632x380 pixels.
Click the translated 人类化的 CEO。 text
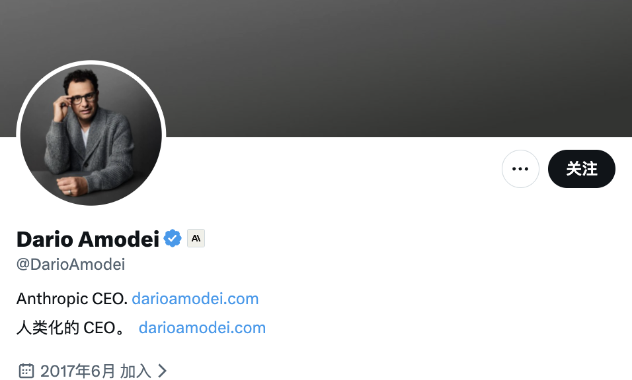point(71,328)
